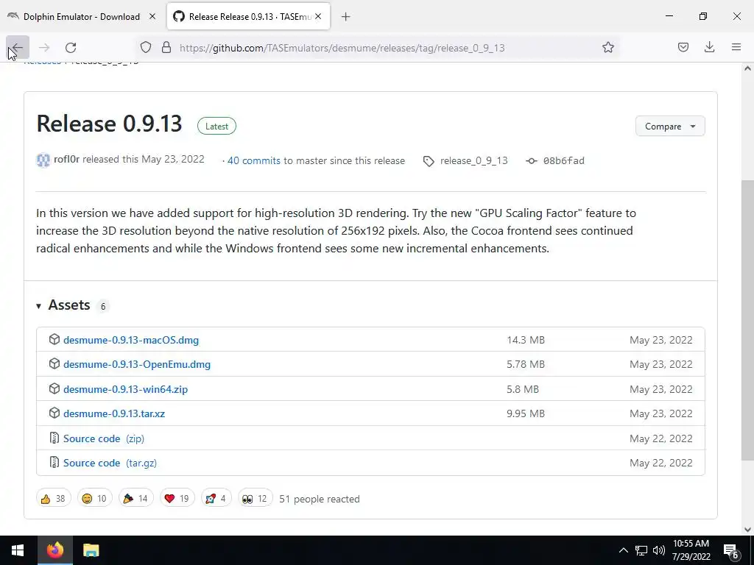754x565 pixels.
Task: Click the 51 people reacted text
Action: pyautogui.click(x=320, y=499)
